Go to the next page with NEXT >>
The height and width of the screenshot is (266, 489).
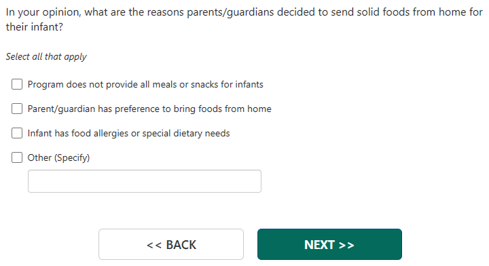tap(329, 244)
